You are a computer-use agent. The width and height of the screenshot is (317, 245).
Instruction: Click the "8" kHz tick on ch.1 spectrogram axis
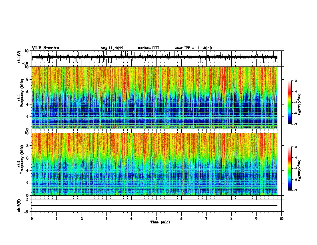tap(28, 79)
